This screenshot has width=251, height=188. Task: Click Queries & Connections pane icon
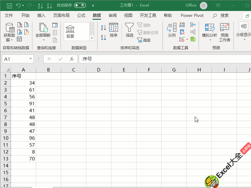(55, 25)
